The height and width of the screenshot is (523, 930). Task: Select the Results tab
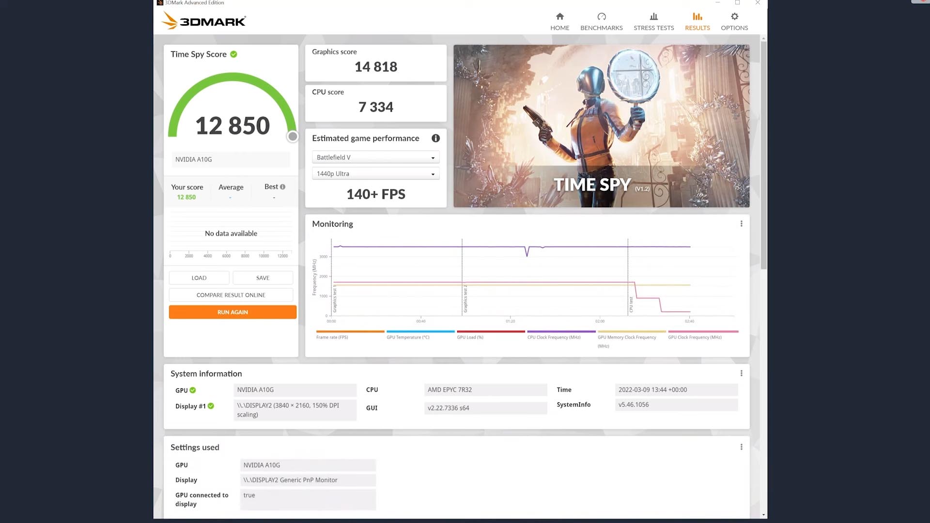click(697, 22)
